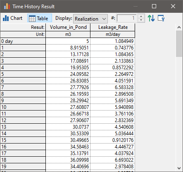Minimize the Time History Result window
The height and width of the screenshot is (172, 183).
[135, 6]
